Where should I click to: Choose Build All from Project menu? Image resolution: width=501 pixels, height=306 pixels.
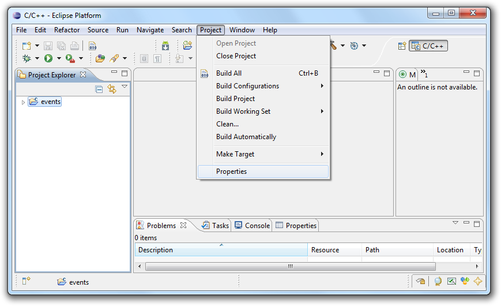263,73
